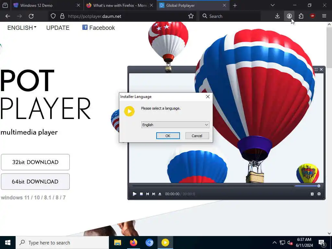Show hidden system tray icons
332x249 pixels.
[x=274, y=243]
